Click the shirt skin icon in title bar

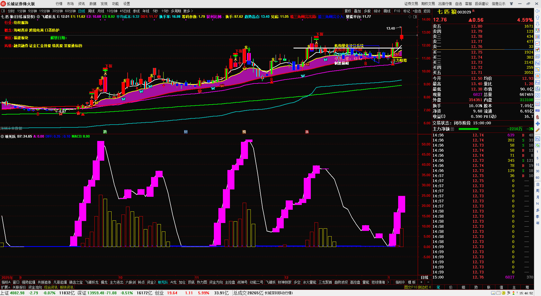tap(511, 4)
